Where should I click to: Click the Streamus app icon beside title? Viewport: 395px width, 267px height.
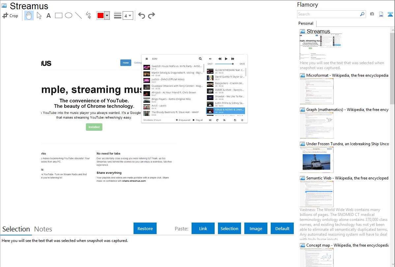point(4,5)
